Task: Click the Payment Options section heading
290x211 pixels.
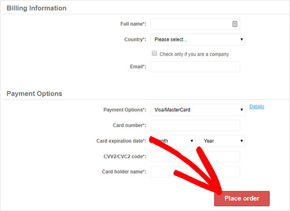Action: 34,94
